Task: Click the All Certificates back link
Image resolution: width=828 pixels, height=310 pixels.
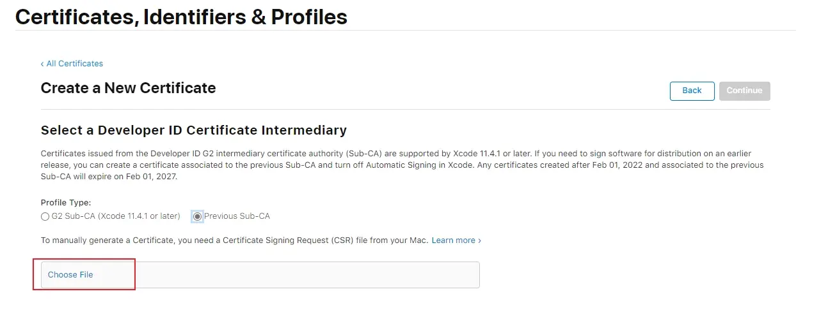Action: (74, 64)
